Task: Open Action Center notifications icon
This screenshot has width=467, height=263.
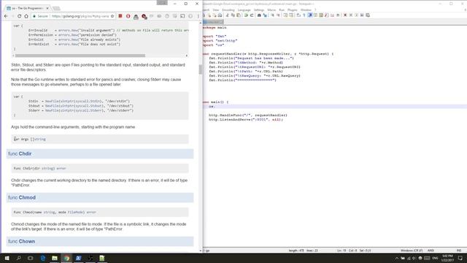Action: pyautogui.click(x=460, y=258)
